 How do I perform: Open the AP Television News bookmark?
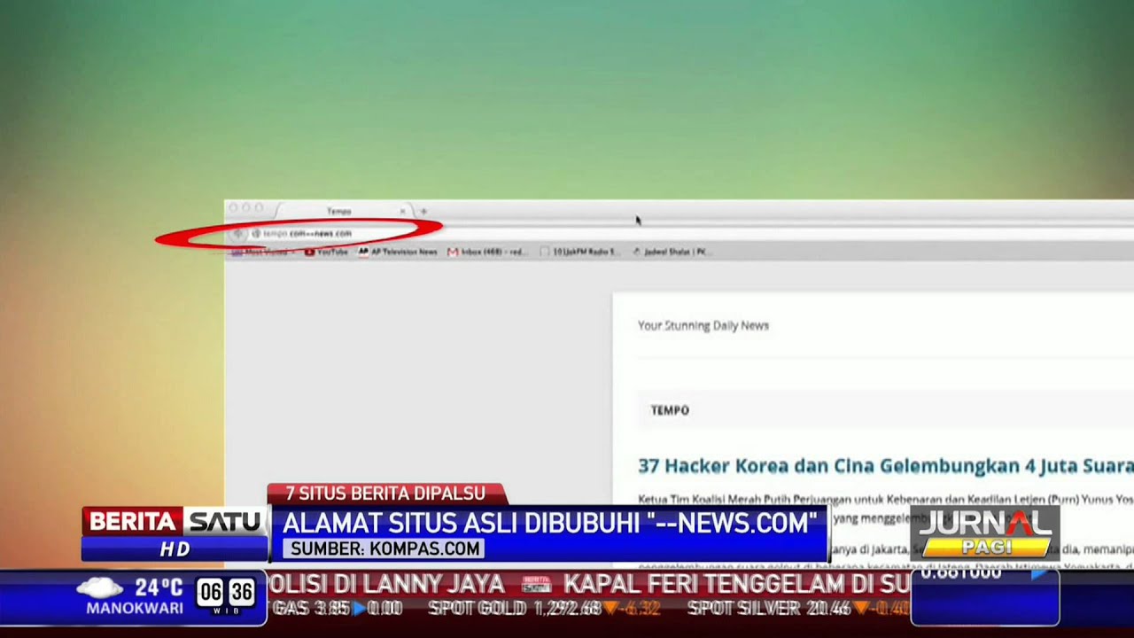[398, 252]
